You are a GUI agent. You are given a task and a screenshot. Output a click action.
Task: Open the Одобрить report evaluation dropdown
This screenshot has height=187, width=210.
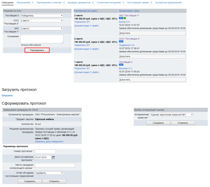(x=49, y=173)
